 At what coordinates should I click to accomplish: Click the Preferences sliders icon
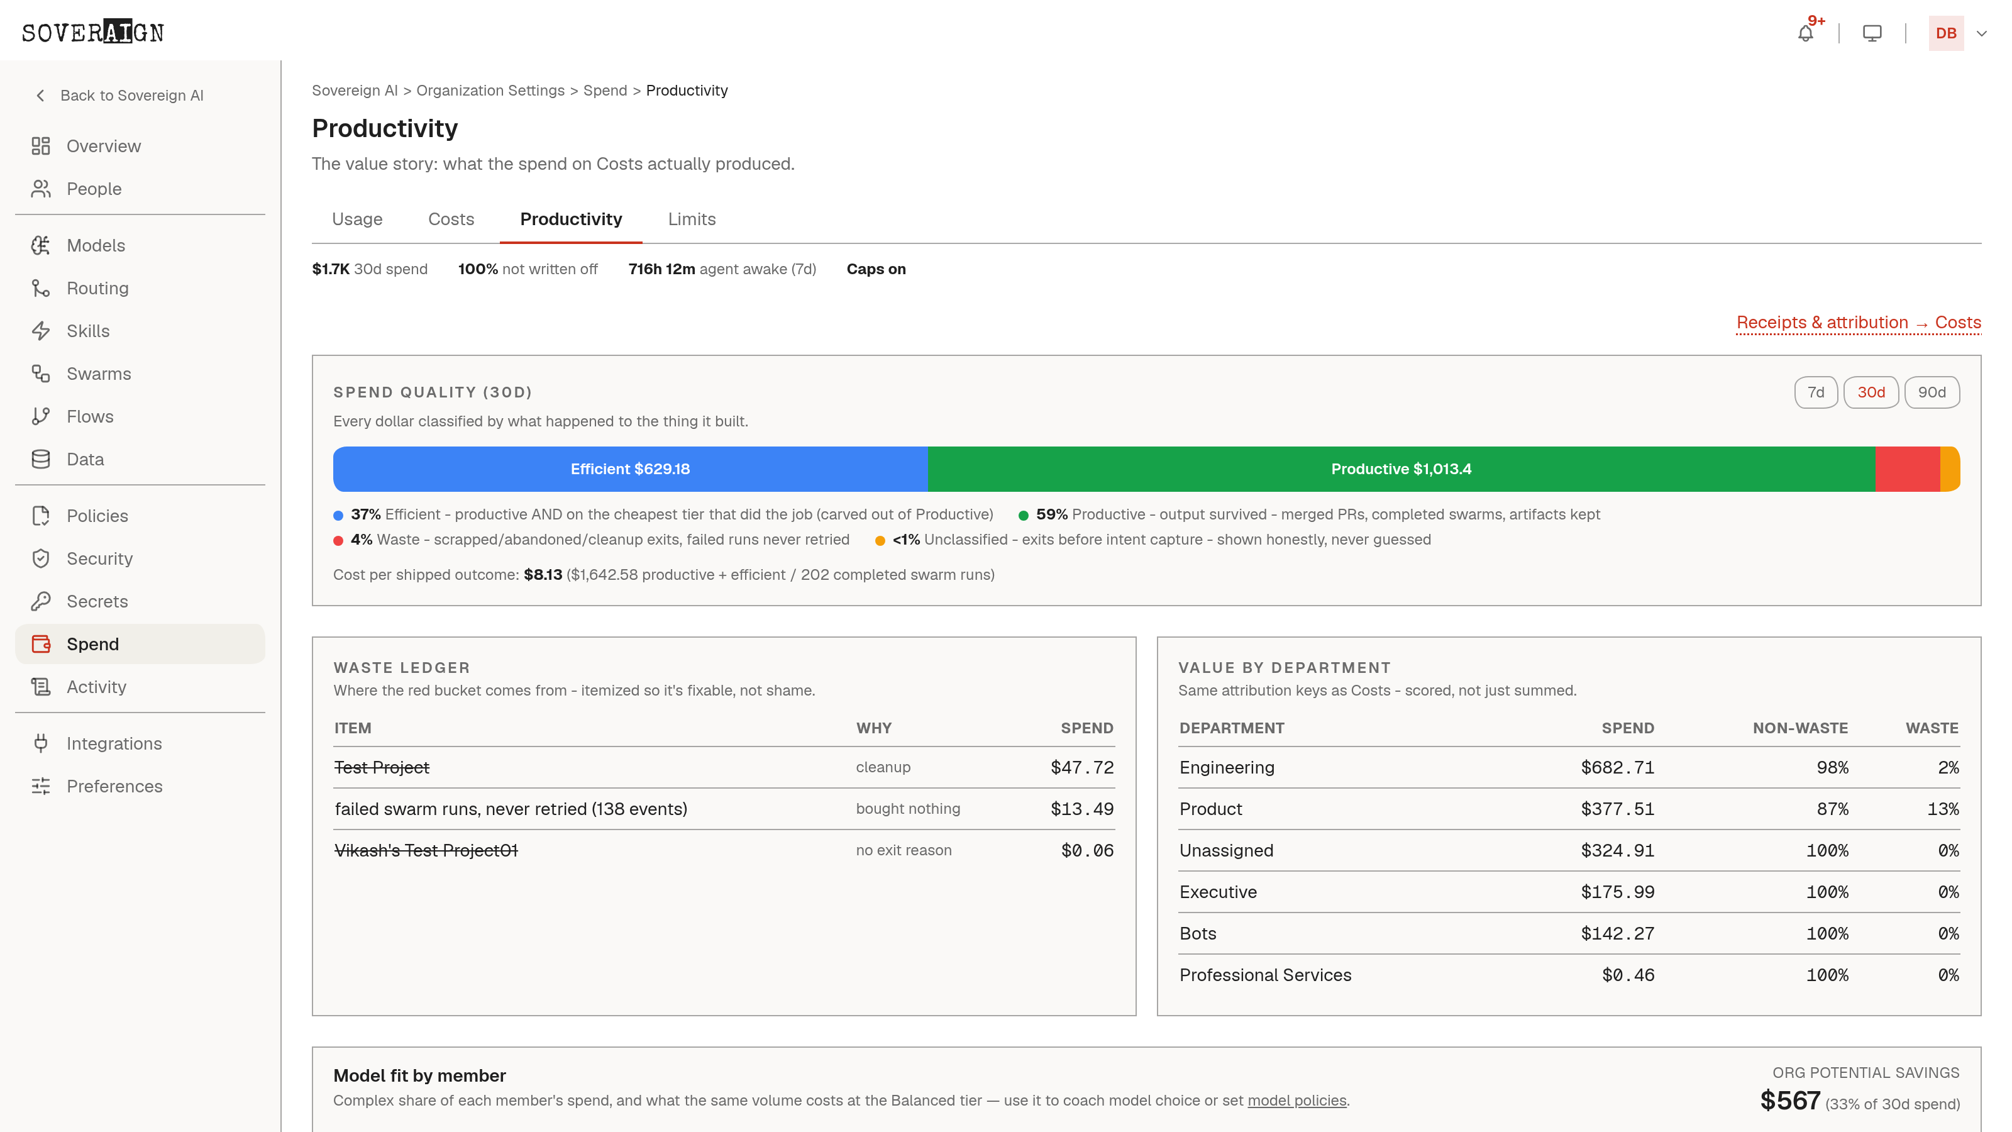coord(41,786)
